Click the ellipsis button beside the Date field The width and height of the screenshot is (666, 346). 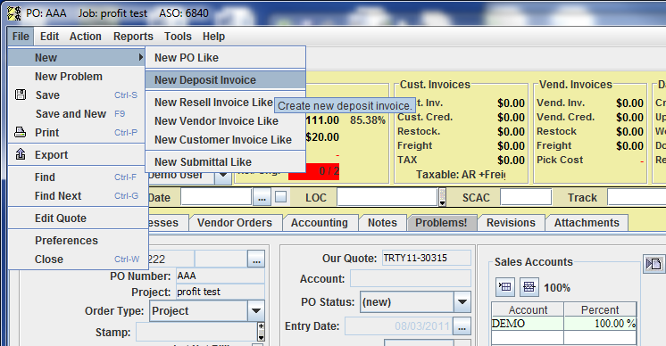262,198
